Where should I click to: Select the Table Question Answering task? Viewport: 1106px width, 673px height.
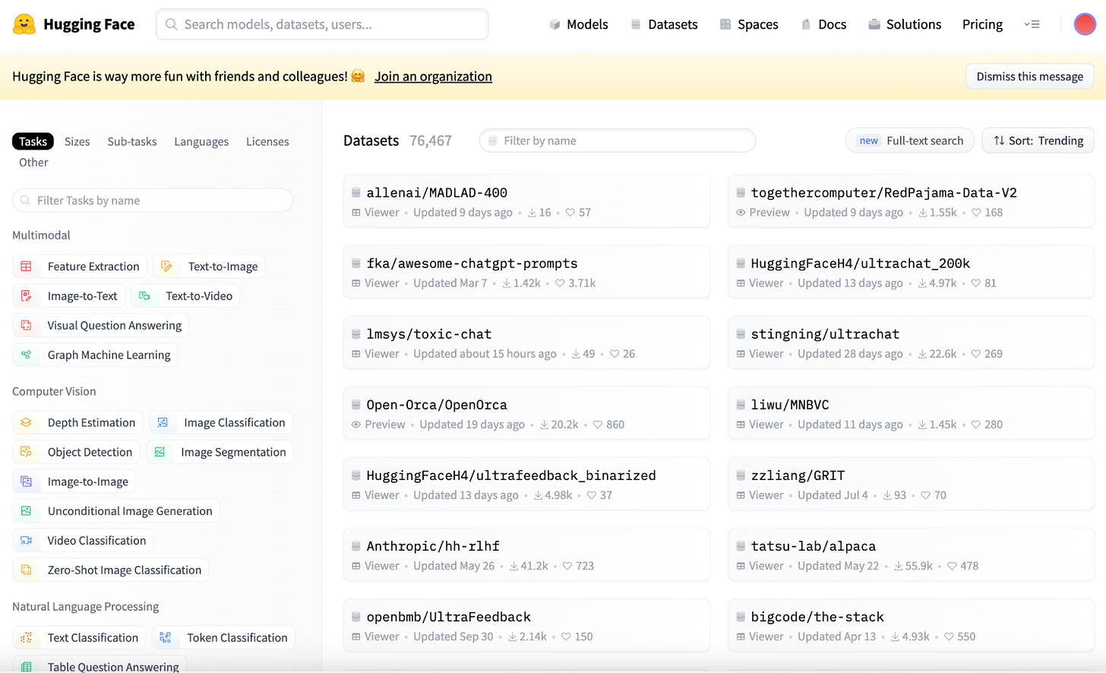pyautogui.click(x=100, y=665)
